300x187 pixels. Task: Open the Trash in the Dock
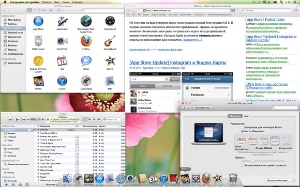[x=233, y=178]
